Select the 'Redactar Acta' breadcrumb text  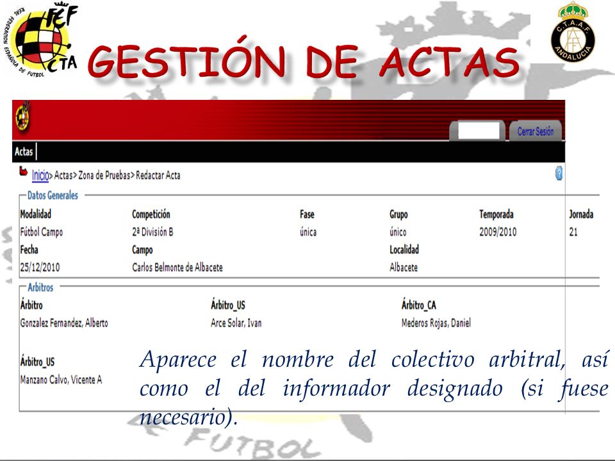pos(158,175)
